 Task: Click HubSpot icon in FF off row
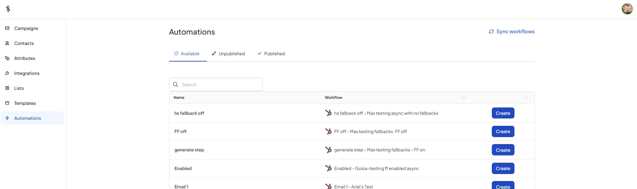tap(328, 131)
